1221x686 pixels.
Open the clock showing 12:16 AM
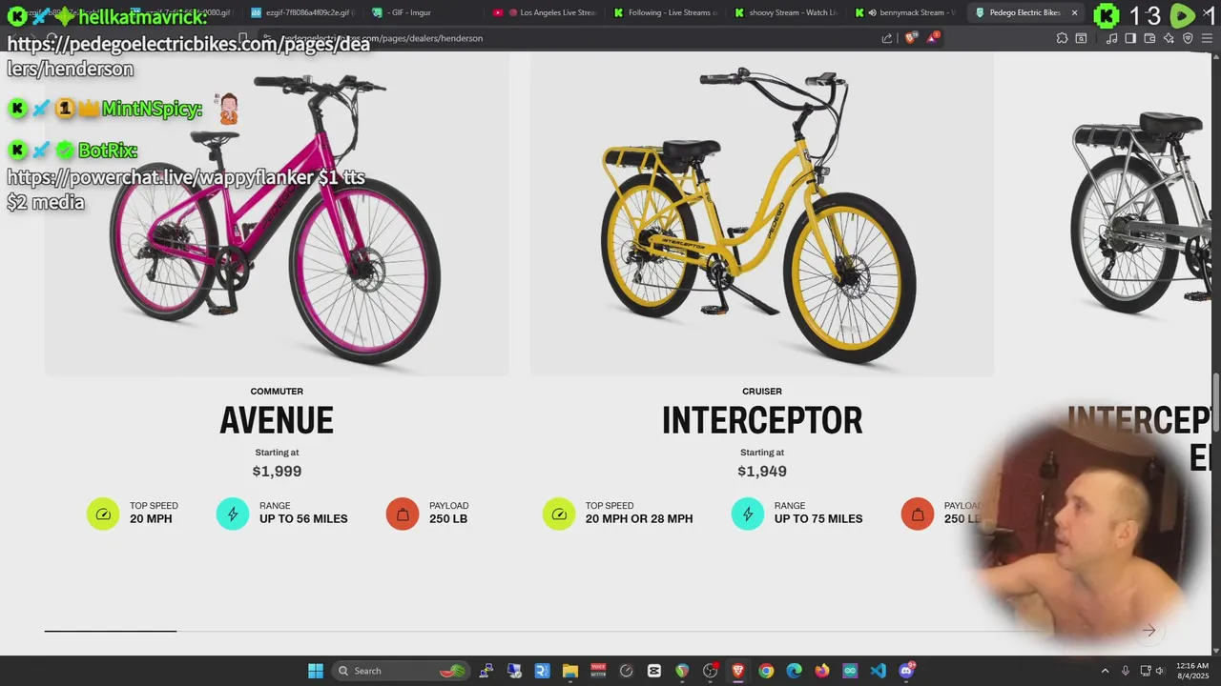coord(1192,671)
